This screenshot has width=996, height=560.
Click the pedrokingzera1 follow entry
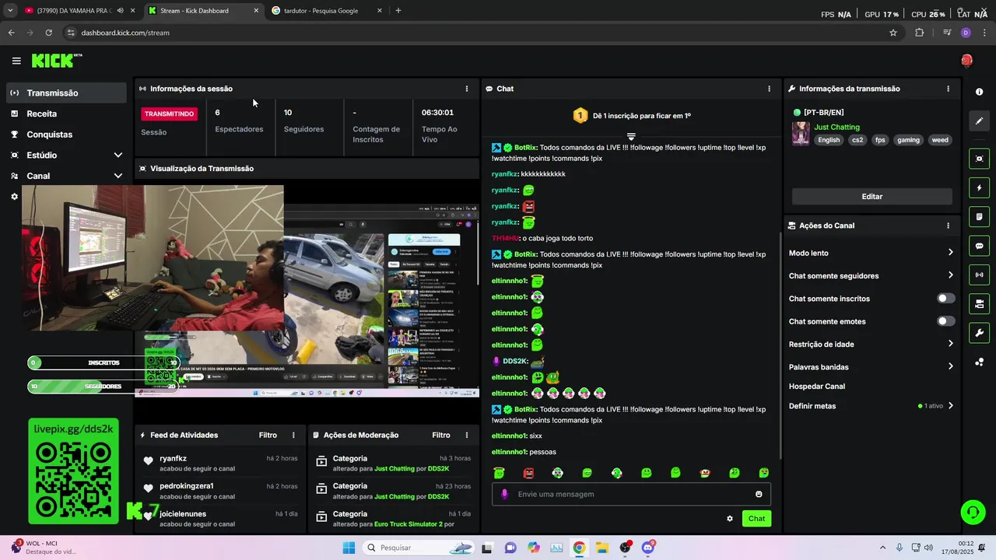(219, 492)
